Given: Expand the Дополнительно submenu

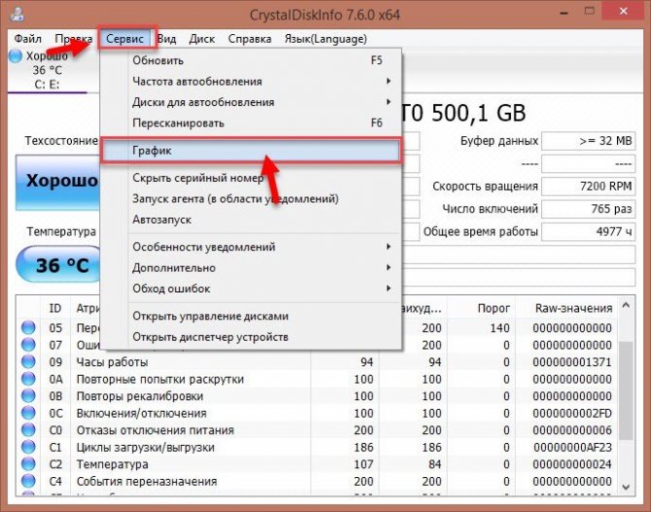Looking at the screenshot, I should click(251, 268).
